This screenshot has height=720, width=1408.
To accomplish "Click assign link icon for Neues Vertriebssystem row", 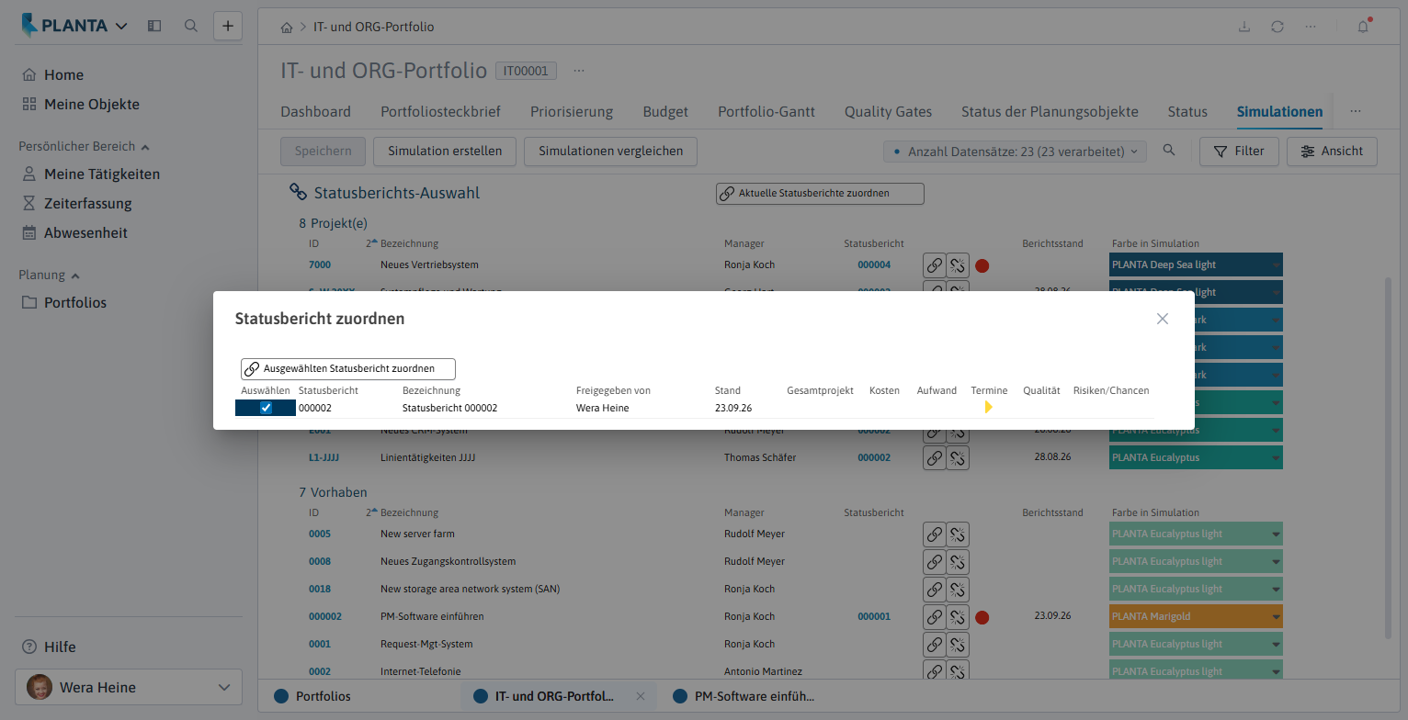I will pos(934,265).
